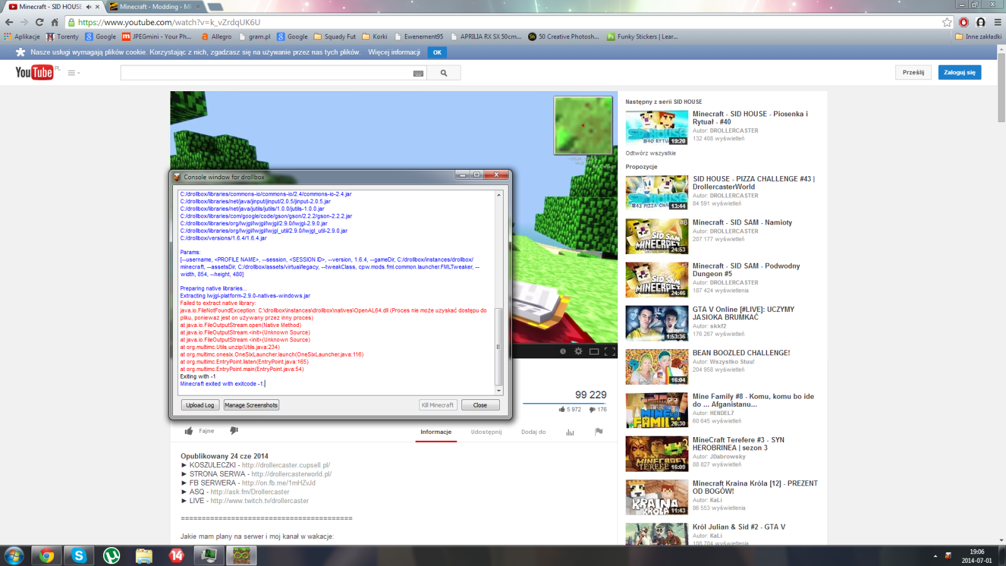Open SID SAM - Namioty video thumbnail
The width and height of the screenshot is (1006, 566).
tap(656, 236)
